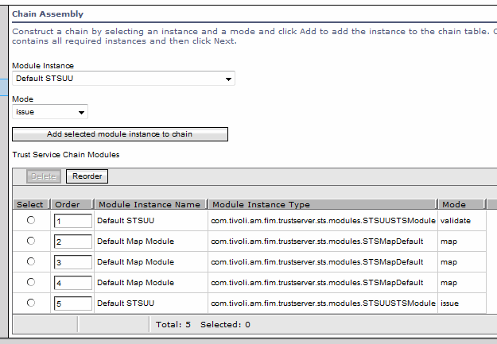This screenshot has height=344, width=497.
Task: Click the Module Instance Name column header
Action: [149, 204]
